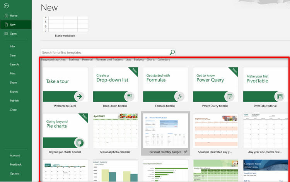Open Company Name invoice template
This screenshot has width=290, height=182.
click(x=266, y=170)
